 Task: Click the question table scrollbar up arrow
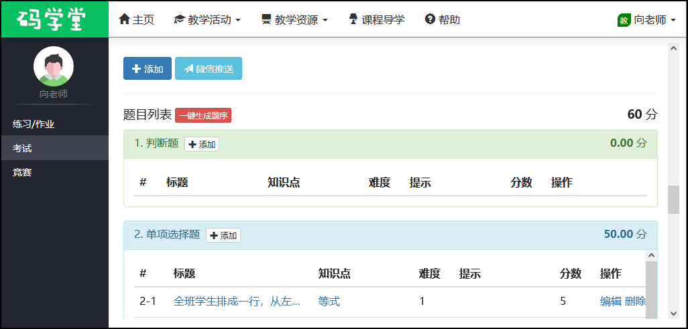coord(652,255)
